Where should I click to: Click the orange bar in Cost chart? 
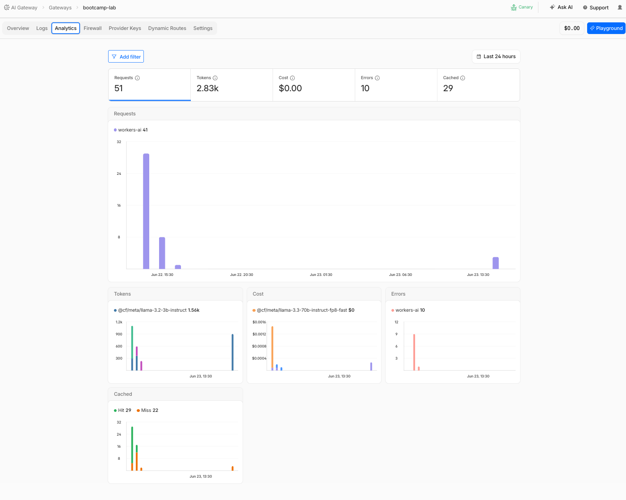click(272, 347)
